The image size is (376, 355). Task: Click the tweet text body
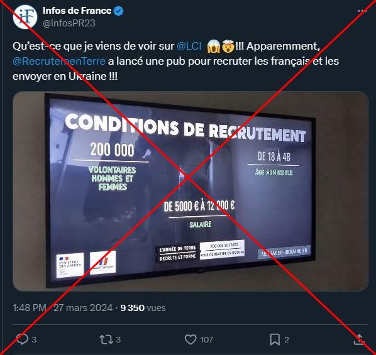[175, 61]
